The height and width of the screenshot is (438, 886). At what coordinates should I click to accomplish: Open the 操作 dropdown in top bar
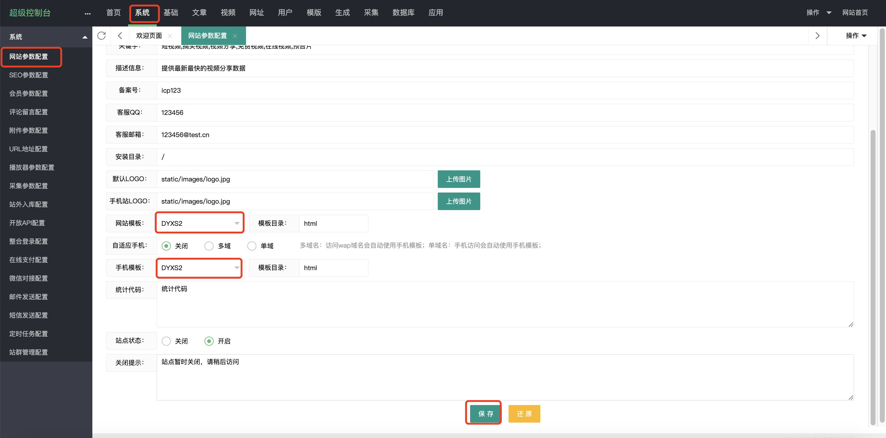pos(819,13)
